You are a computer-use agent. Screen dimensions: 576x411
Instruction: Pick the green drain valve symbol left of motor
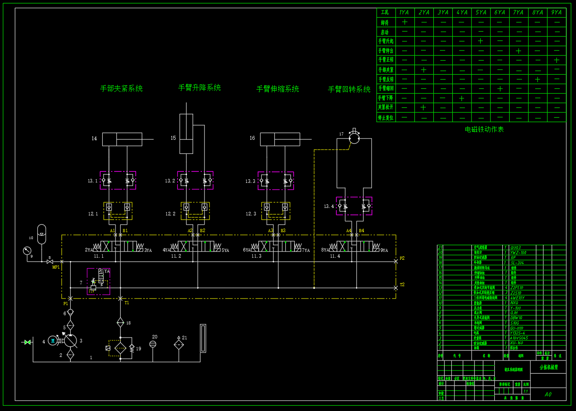[x=27, y=342]
